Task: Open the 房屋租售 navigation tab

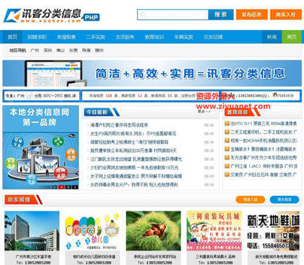Action: (66, 37)
